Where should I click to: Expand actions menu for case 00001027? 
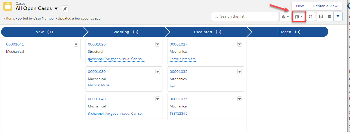(240, 44)
